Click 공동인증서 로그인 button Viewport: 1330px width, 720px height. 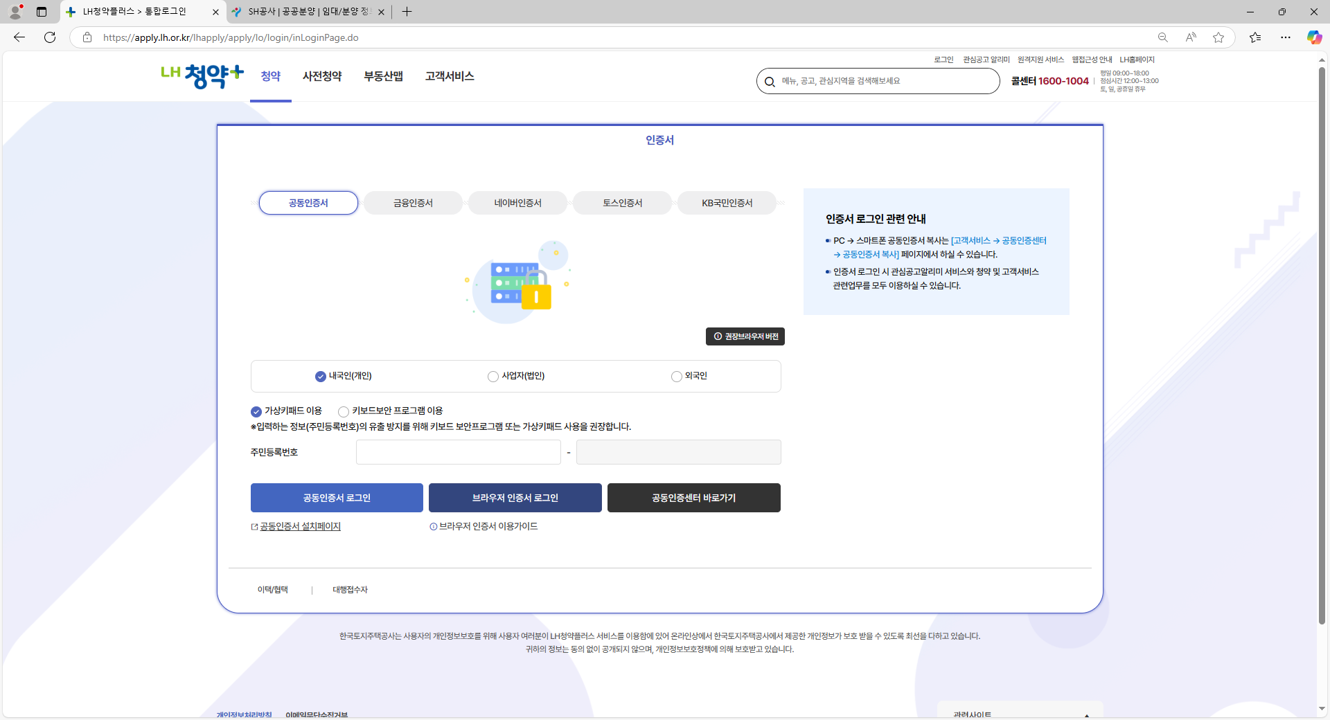[x=337, y=498]
